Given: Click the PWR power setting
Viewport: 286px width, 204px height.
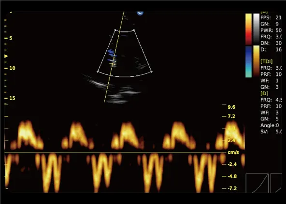Looking at the screenshot, I should coord(271,30).
